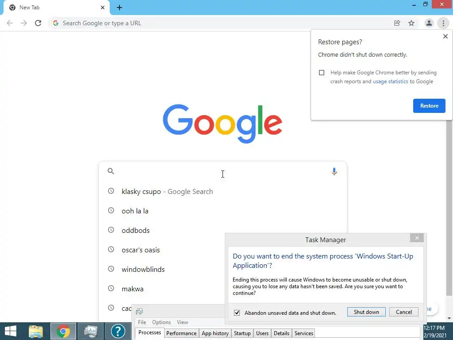
Task: Select the ooh la la suggestion
Action: pos(223,211)
